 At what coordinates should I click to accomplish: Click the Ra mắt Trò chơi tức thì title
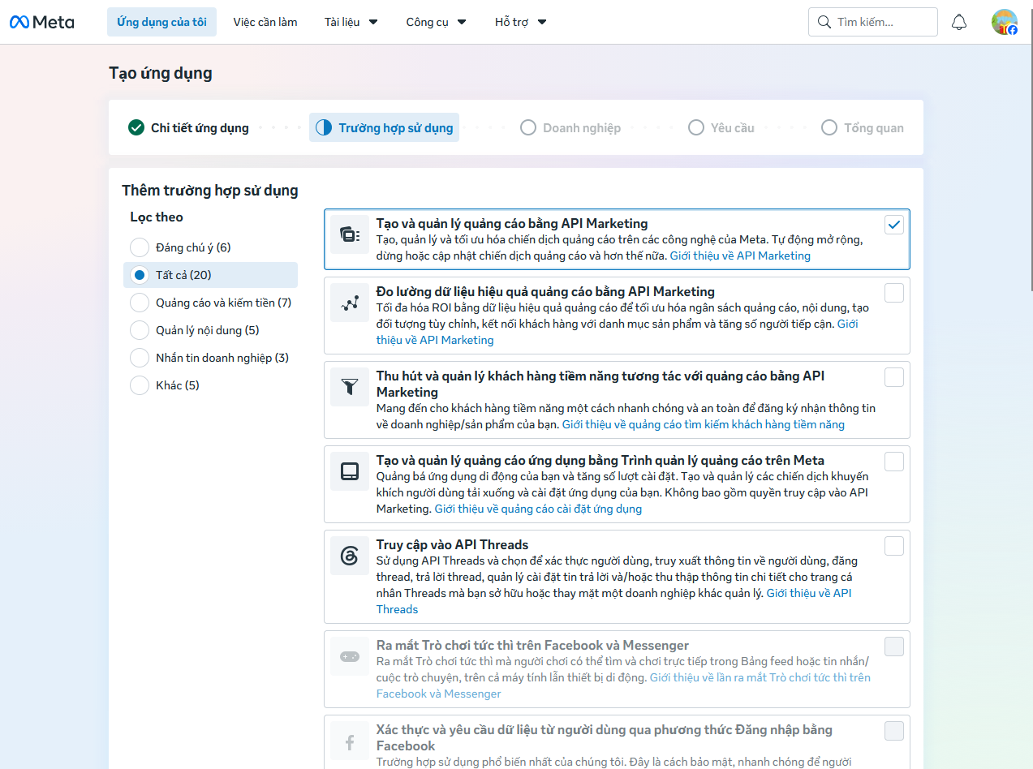[532, 646]
